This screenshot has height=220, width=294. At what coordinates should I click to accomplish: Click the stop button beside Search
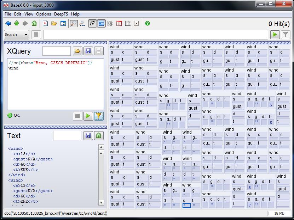(x=36, y=35)
